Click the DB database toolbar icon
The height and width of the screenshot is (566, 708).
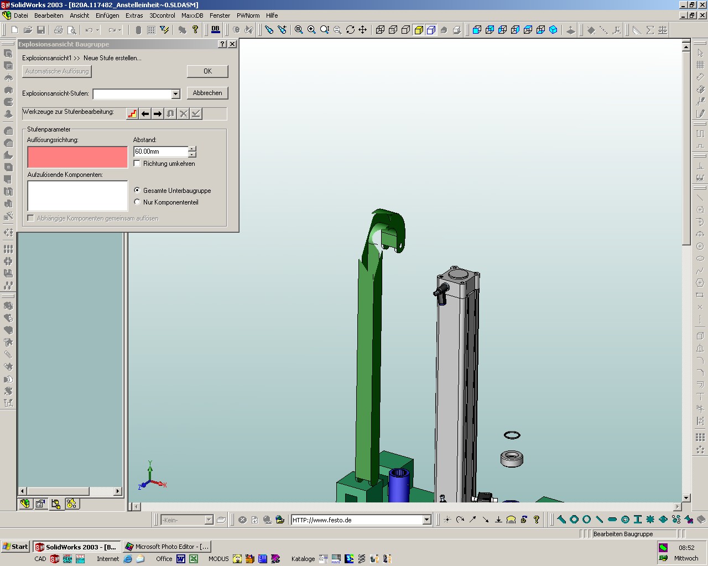click(x=215, y=29)
